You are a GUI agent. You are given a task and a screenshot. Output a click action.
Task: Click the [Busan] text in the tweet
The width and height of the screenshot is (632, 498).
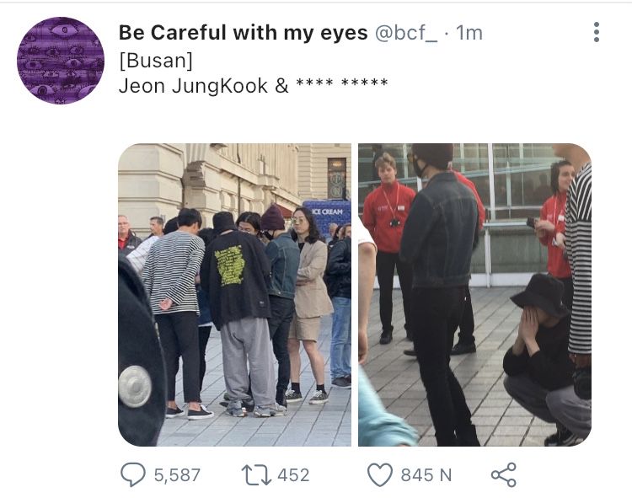(156, 61)
